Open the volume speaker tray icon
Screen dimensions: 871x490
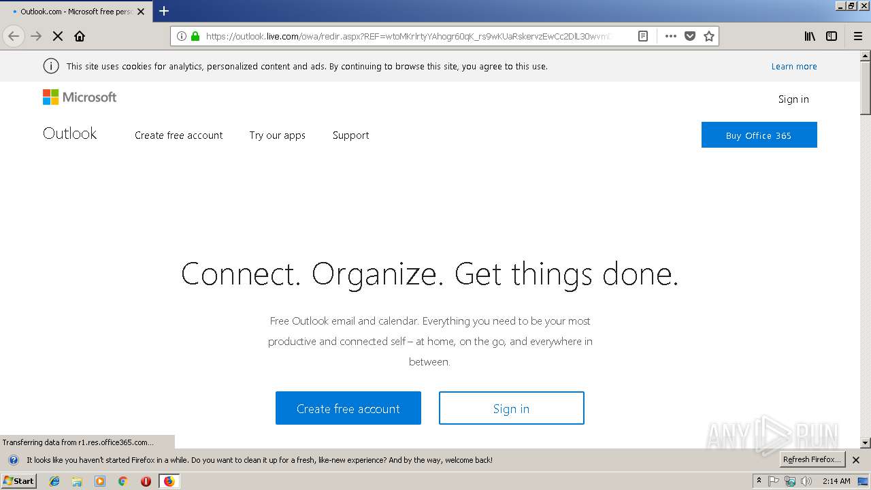pos(806,481)
